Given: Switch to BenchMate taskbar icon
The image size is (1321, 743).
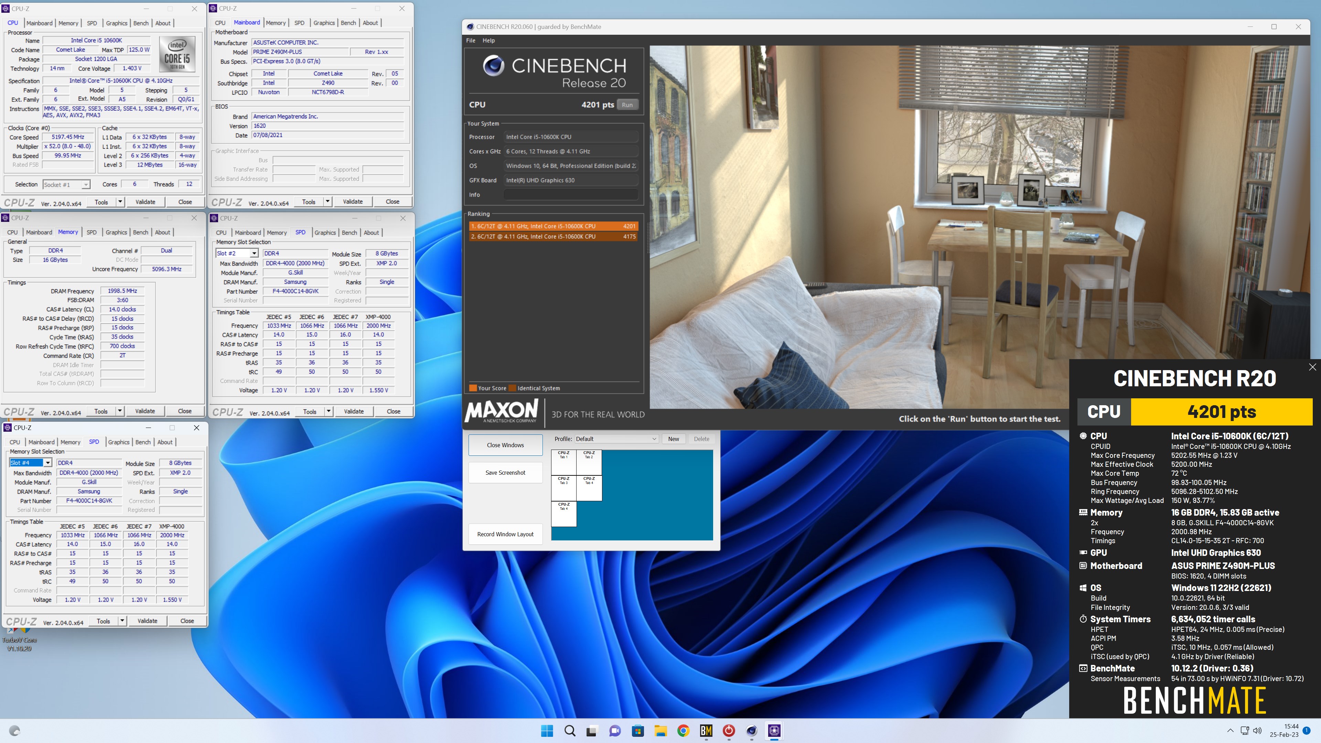Looking at the screenshot, I should pos(706,731).
